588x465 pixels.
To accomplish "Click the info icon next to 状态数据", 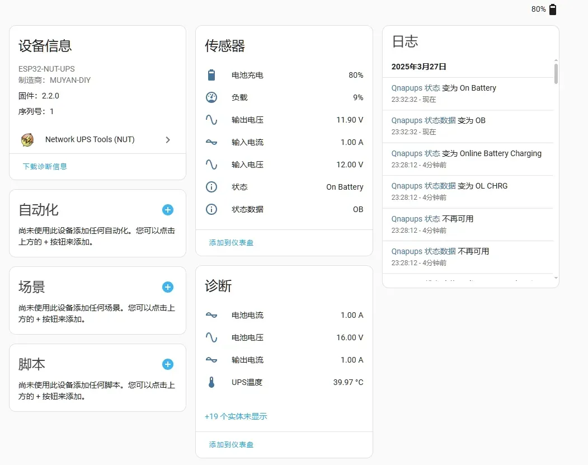I will click(211, 209).
